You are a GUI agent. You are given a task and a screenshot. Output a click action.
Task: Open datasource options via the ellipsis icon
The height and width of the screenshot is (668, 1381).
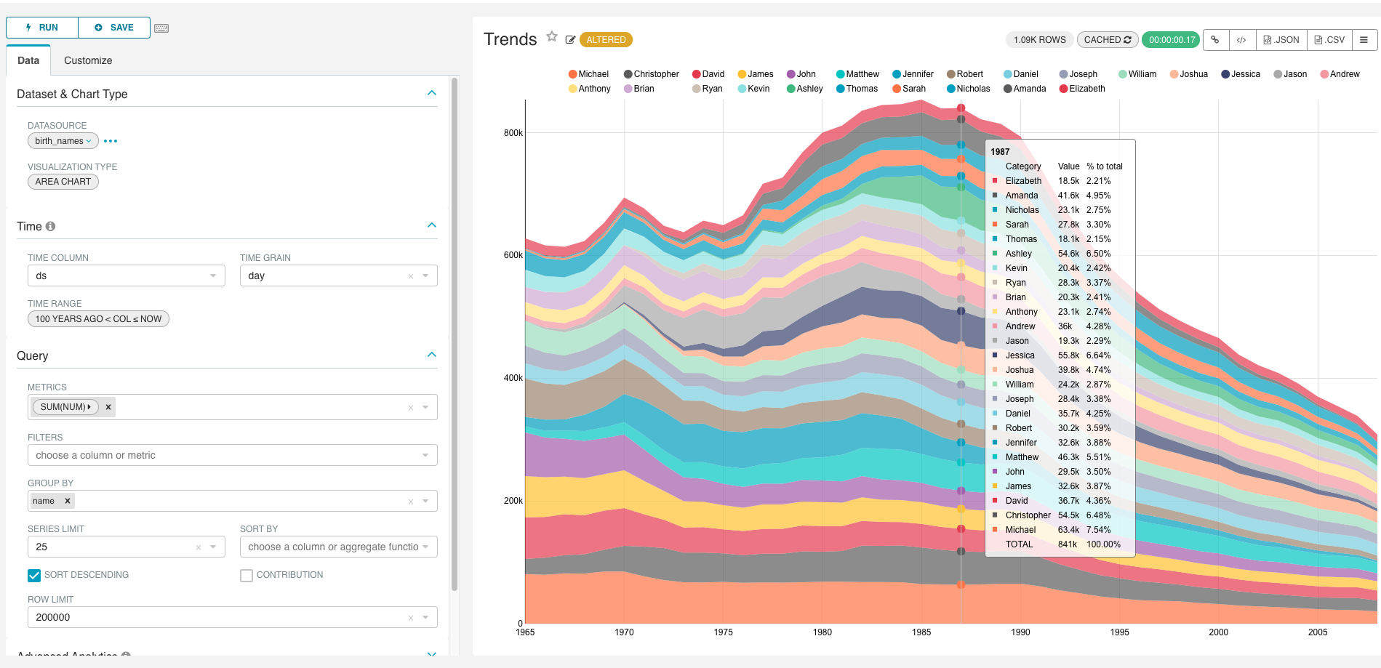[110, 140]
